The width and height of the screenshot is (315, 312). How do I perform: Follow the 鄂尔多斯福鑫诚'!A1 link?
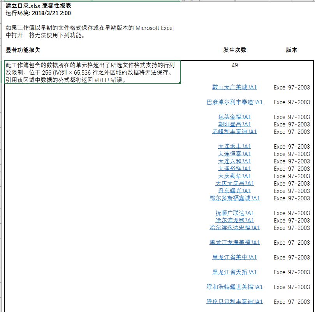(234, 198)
